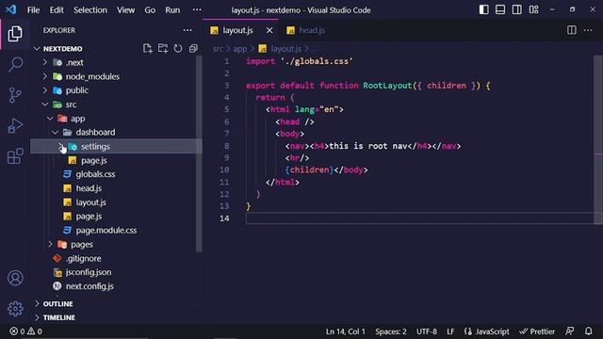Open the Customize Layout icon
The height and width of the screenshot is (339, 603).
click(533, 9)
